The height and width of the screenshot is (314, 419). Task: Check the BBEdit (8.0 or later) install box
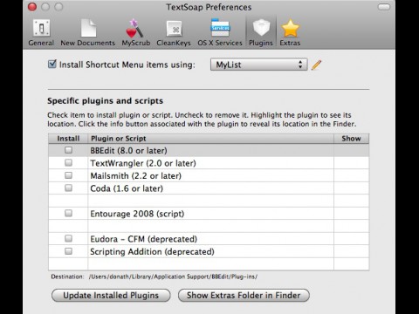point(68,150)
